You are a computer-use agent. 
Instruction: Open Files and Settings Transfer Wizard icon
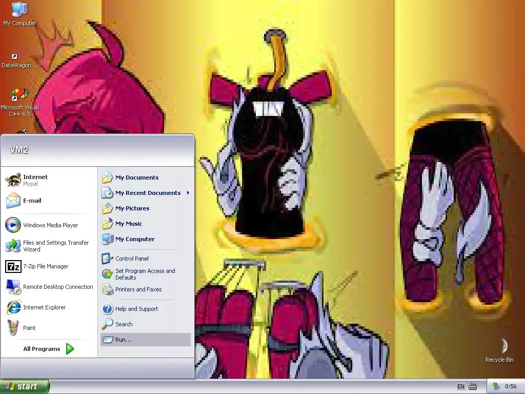pyautogui.click(x=13, y=246)
